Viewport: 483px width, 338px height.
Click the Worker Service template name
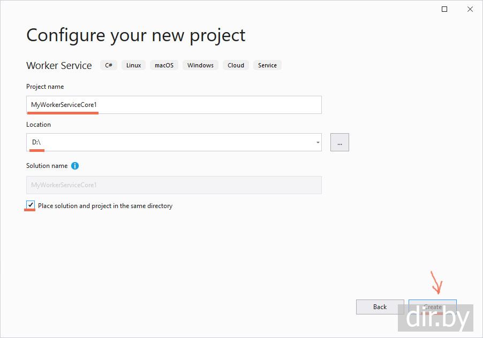pyautogui.click(x=59, y=66)
